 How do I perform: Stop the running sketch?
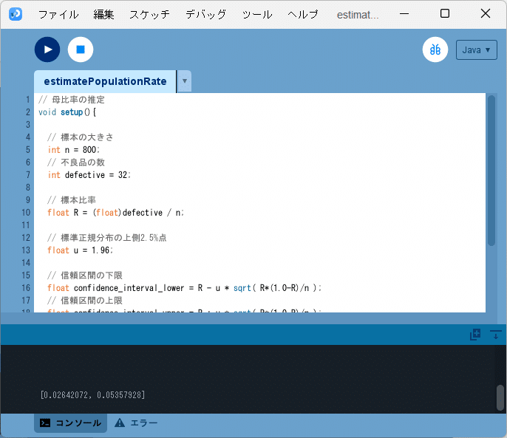coord(81,49)
